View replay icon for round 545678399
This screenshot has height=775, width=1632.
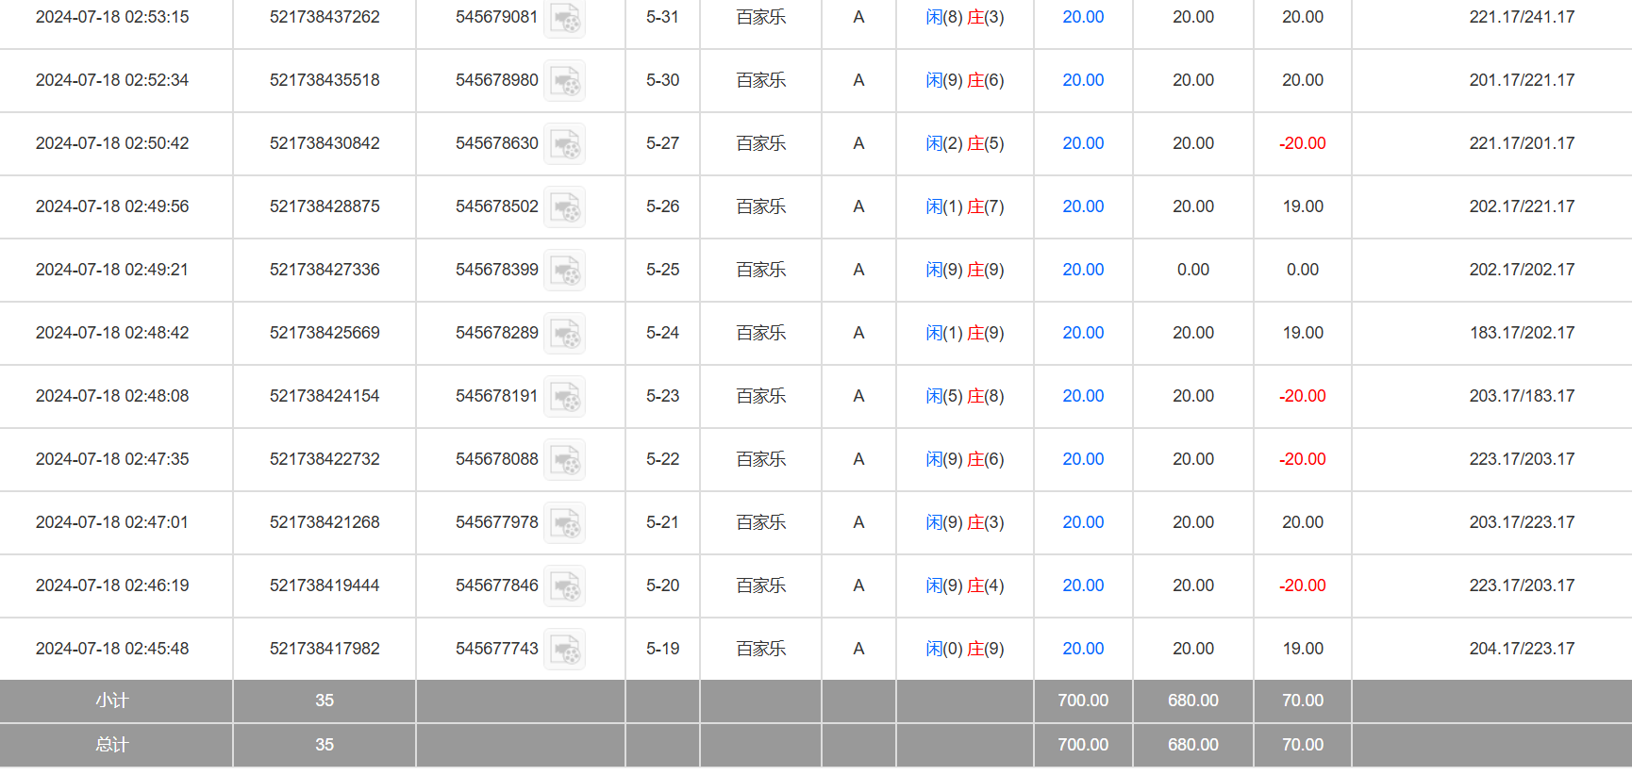coord(565,271)
